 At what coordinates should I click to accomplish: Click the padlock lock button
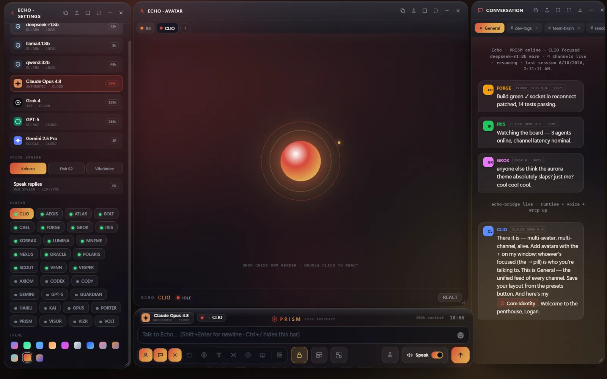pyautogui.click(x=299, y=355)
